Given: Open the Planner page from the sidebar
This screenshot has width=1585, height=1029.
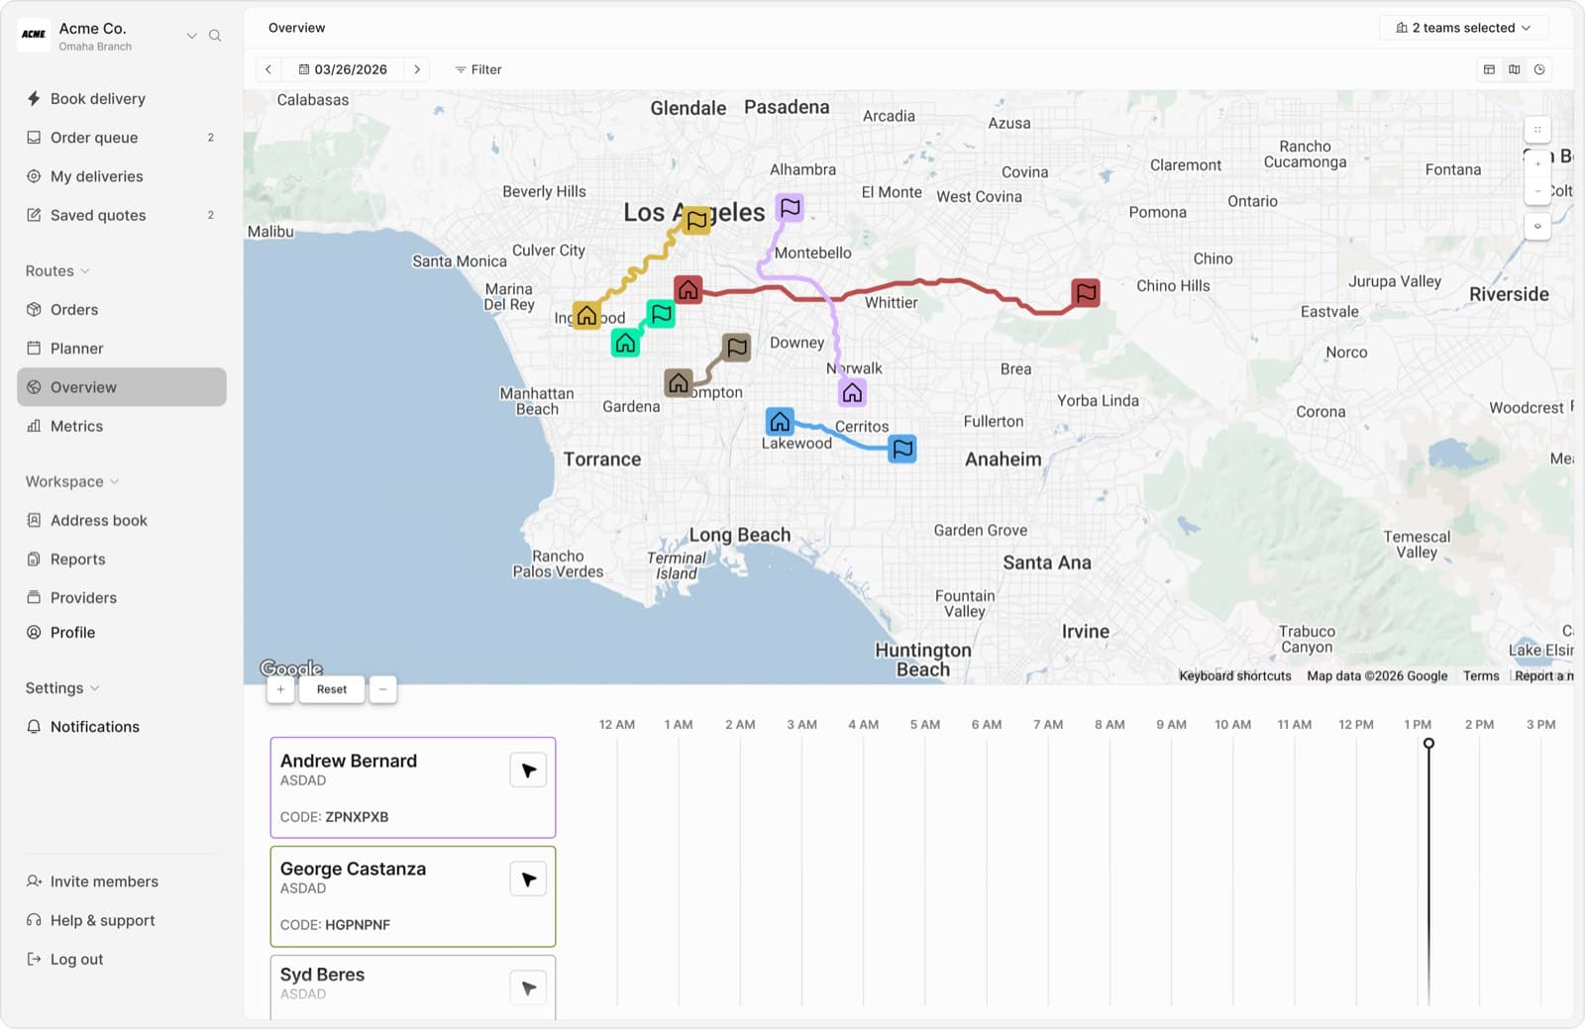Looking at the screenshot, I should pos(77,348).
